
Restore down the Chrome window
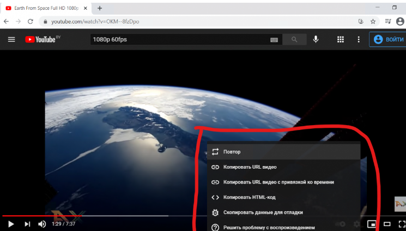[x=395, y=7]
